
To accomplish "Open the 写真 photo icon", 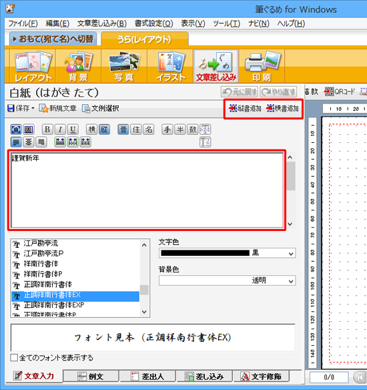I will [x=124, y=66].
